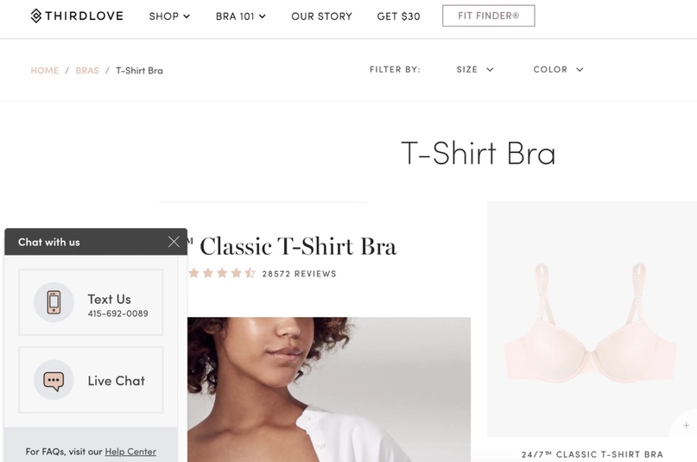
Task: Open the Classic T-Shirt Bra model photo
Action: [329, 389]
